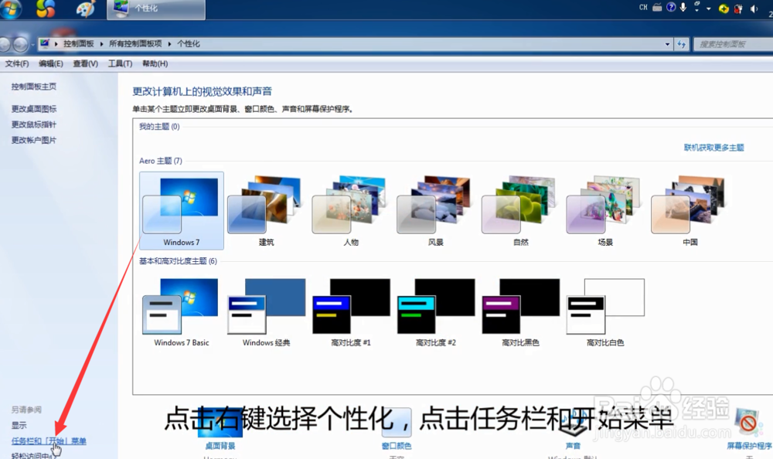Viewport: 773px width, 459px height.
Task: Launch the colorful pinwheel taskbar app
Action: click(46, 8)
